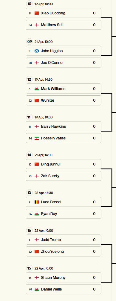Click the England flag beside Zak Surety
This screenshot has width=116, height=301.
tap(37, 176)
